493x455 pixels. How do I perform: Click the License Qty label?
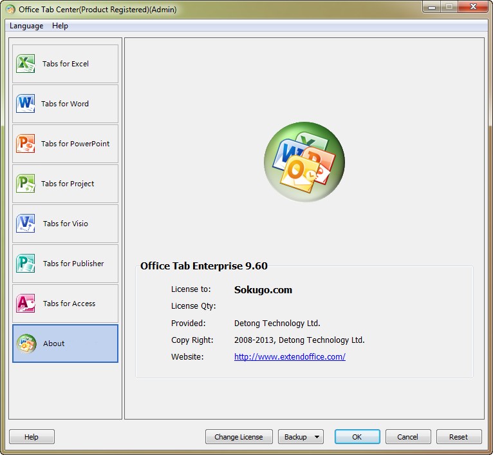pyautogui.click(x=193, y=306)
